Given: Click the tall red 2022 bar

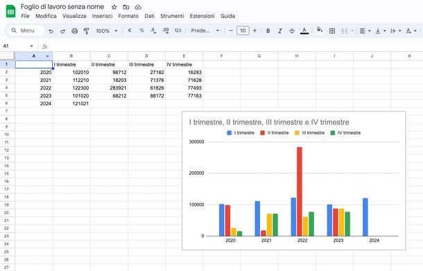Looking at the screenshot, I should pyautogui.click(x=300, y=191).
